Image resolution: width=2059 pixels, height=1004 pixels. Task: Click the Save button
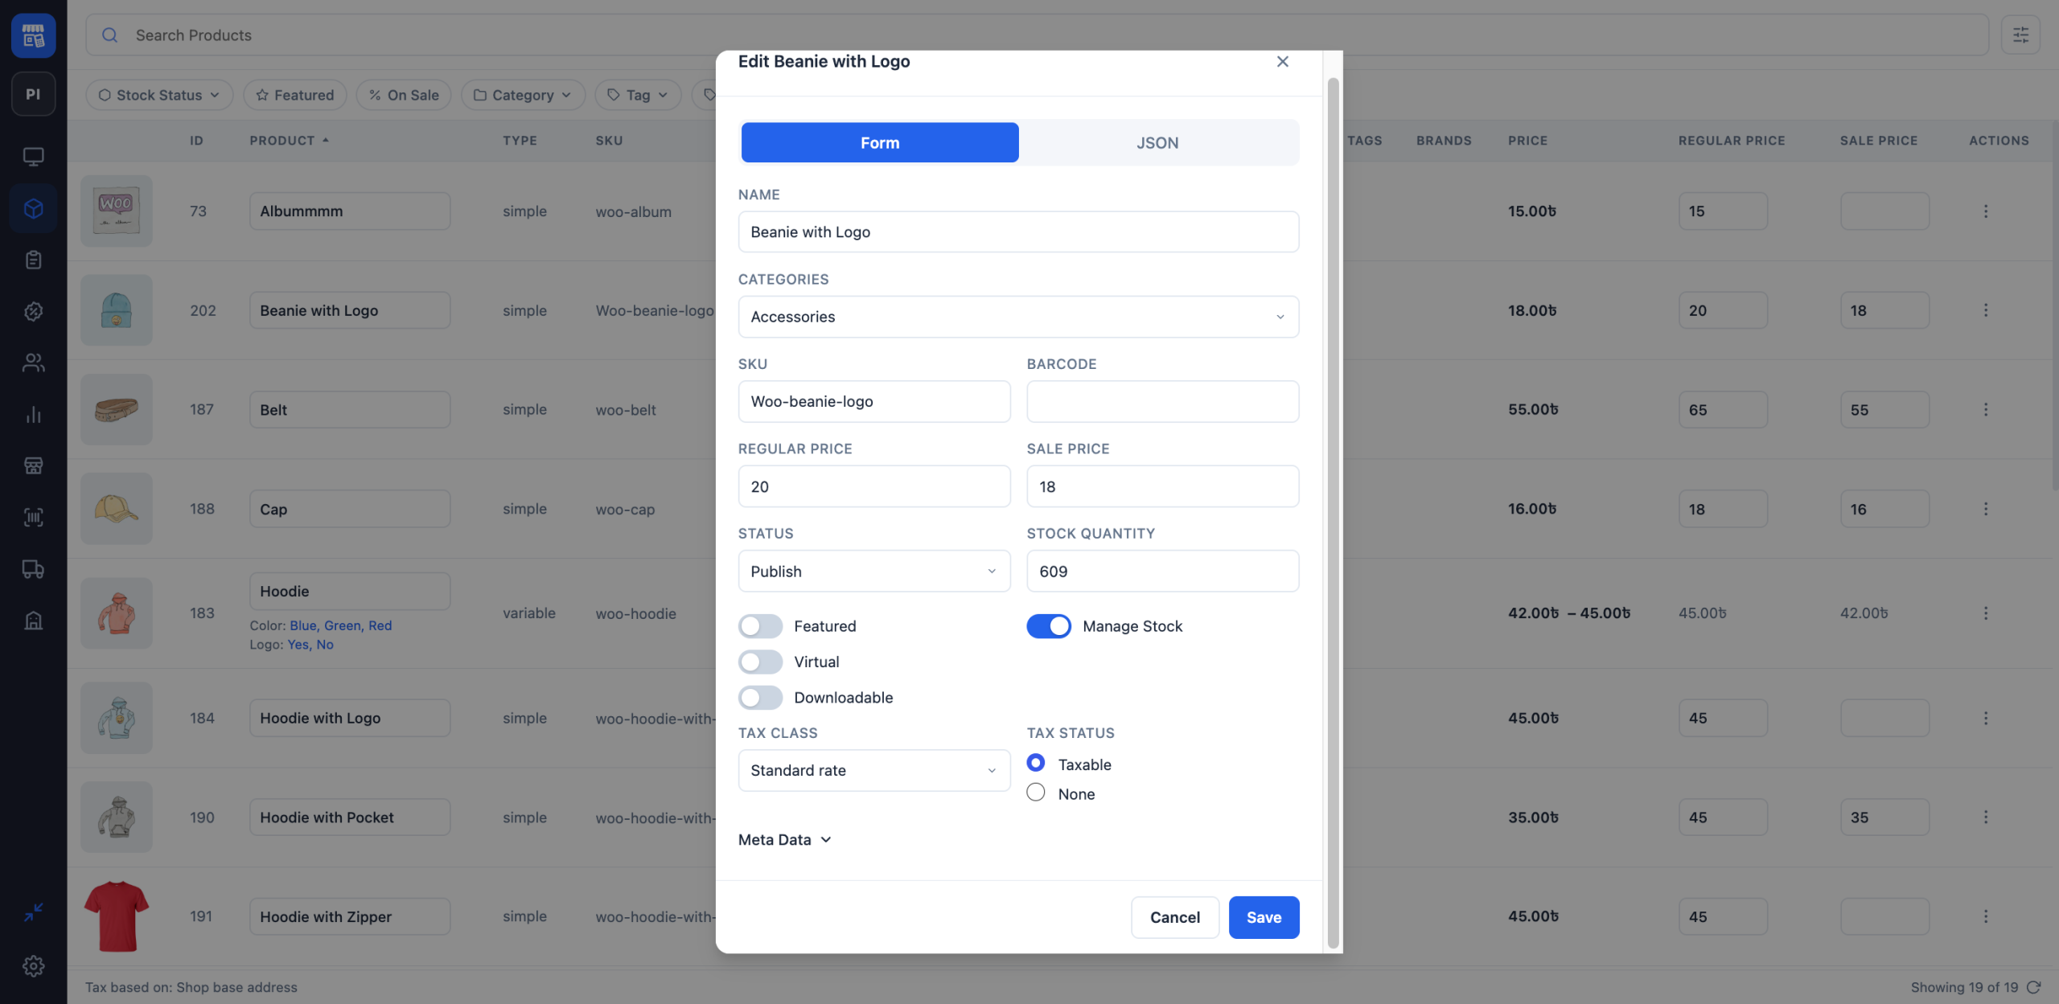pos(1264,917)
